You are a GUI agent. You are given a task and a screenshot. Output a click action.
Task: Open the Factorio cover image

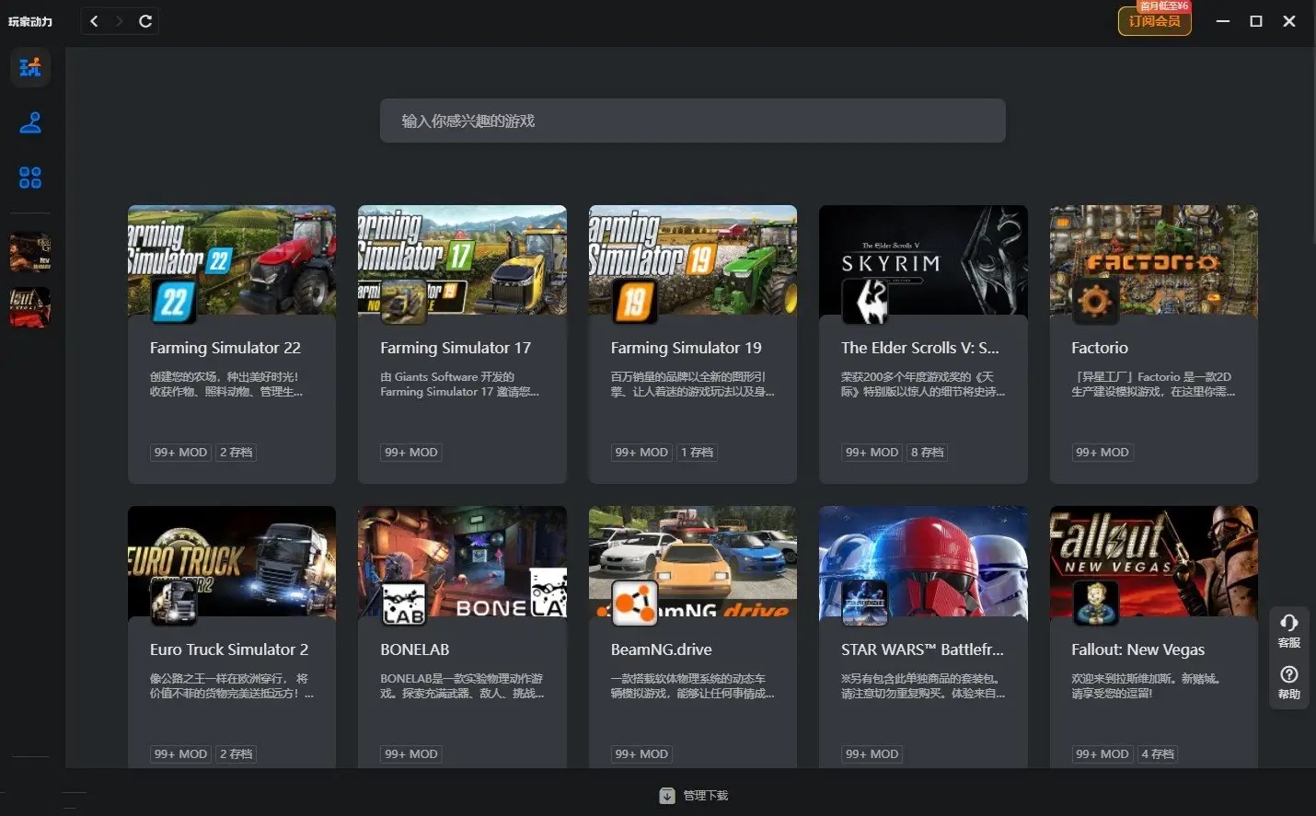coord(1154,260)
